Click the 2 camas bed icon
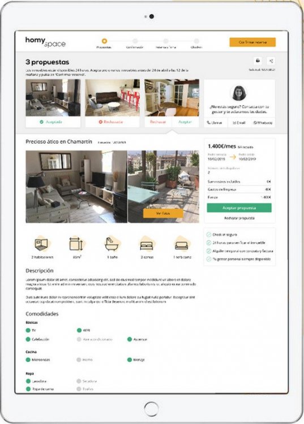Viewport: 304px width, 424px height. coord(147,244)
